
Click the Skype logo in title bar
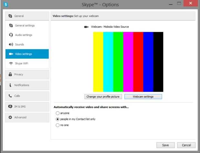6,5
